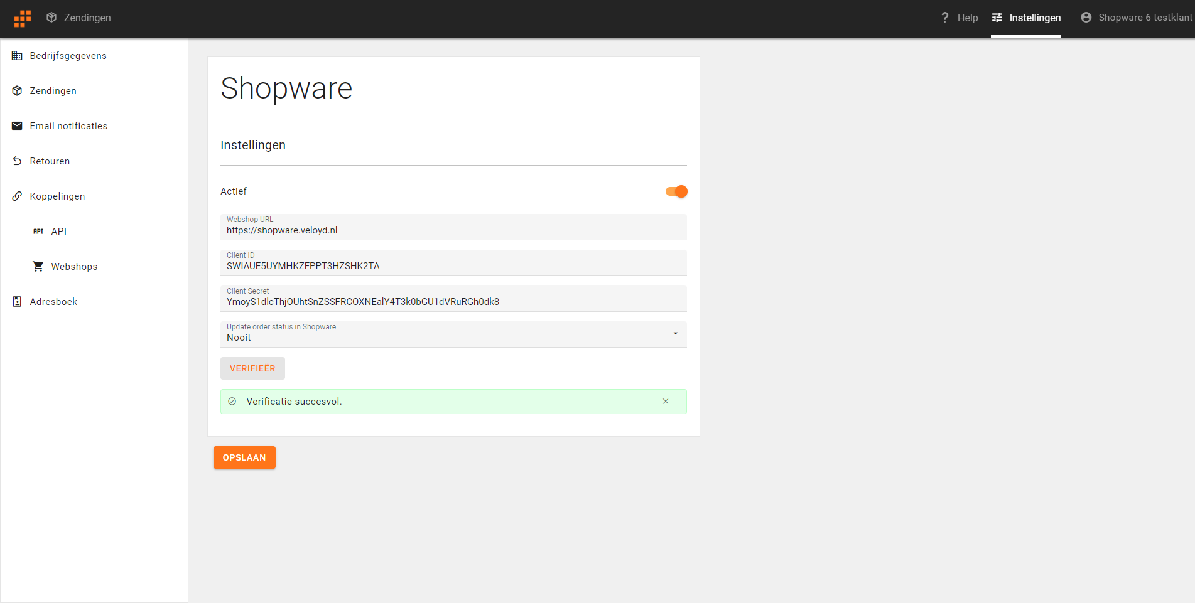
Task: Click the Koppelingen link icon
Action: point(17,196)
